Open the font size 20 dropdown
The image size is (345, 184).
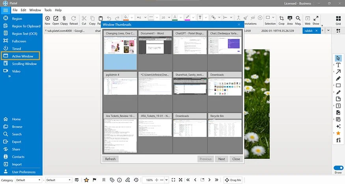click(169, 18)
